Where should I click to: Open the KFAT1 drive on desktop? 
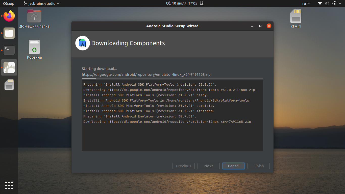tap(296, 16)
